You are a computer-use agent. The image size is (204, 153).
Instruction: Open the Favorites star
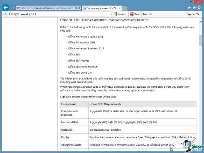tap(194, 8)
